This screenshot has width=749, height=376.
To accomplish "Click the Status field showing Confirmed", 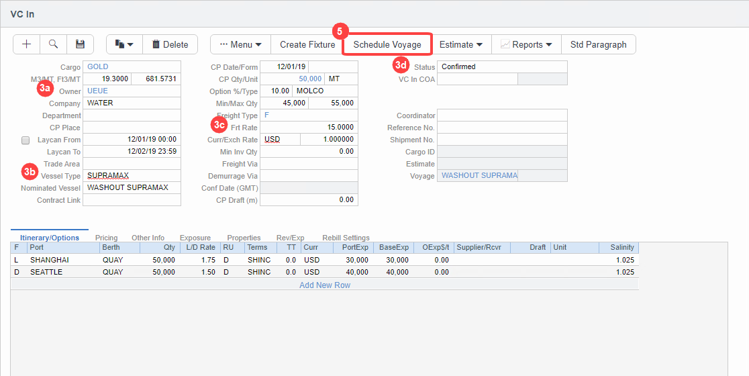I will [502, 67].
